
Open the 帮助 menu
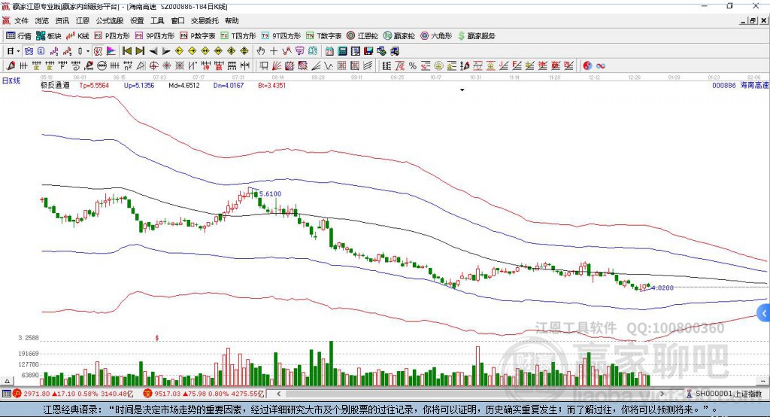point(232,20)
